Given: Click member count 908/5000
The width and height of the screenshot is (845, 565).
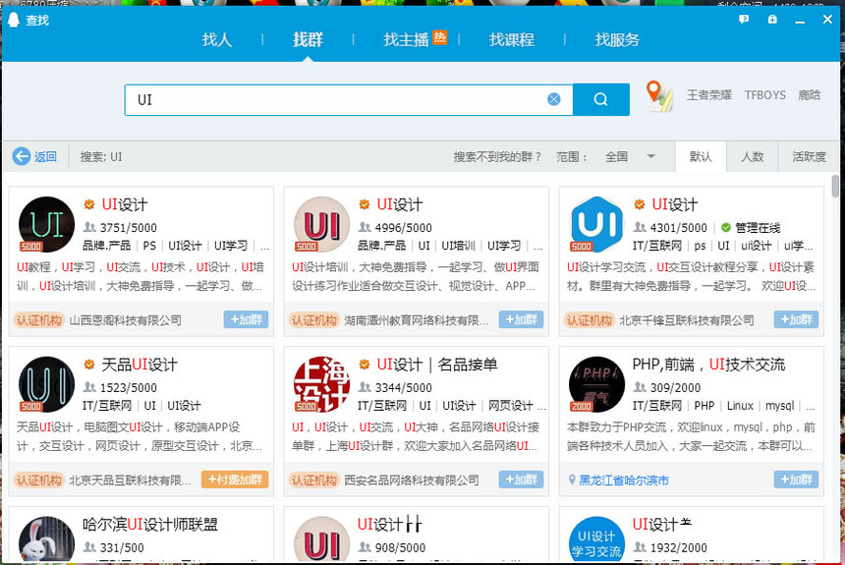Looking at the screenshot, I should 401,547.
